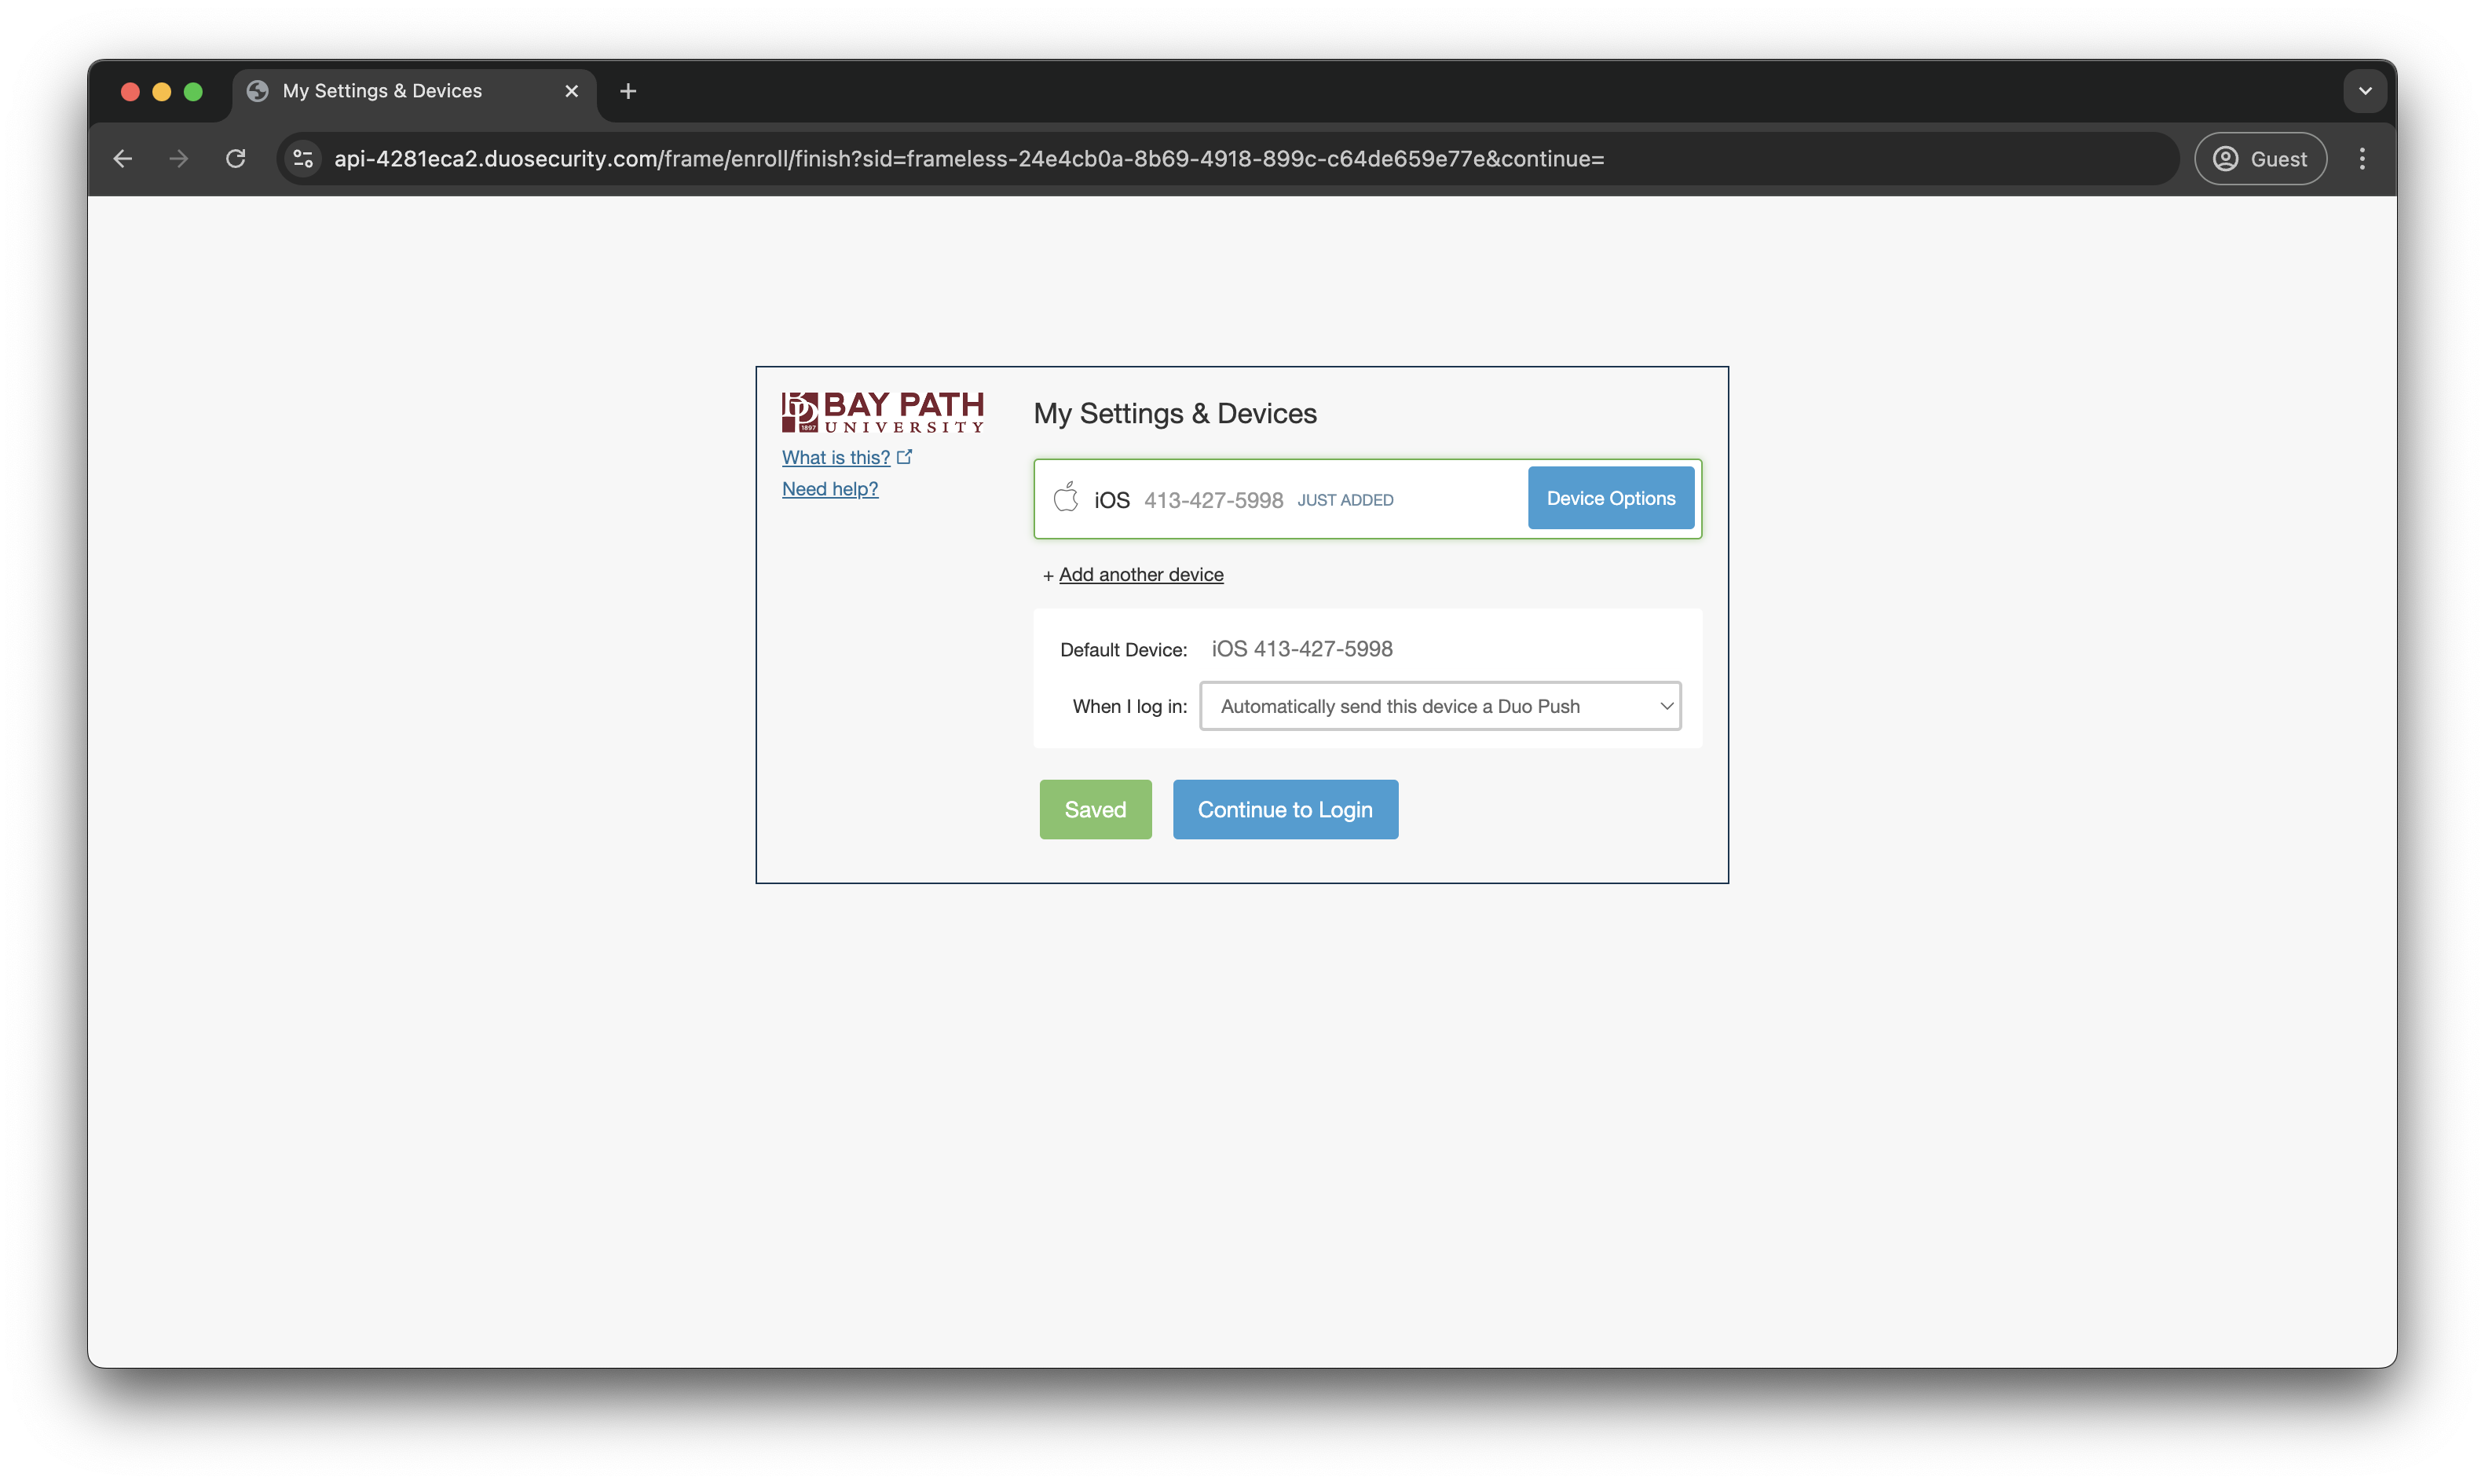Screen dimensions: 2485x1484
Task: Click Continue to Login button
Action: pyautogui.click(x=1285, y=809)
